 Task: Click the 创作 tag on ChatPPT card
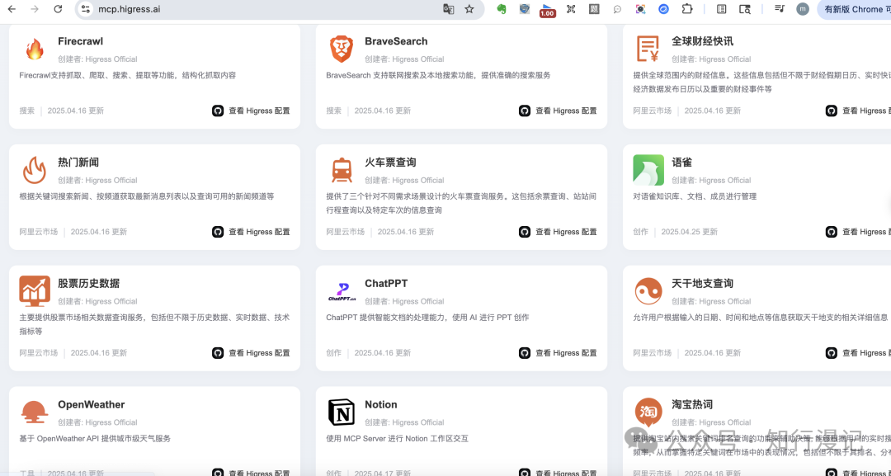point(334,353)
